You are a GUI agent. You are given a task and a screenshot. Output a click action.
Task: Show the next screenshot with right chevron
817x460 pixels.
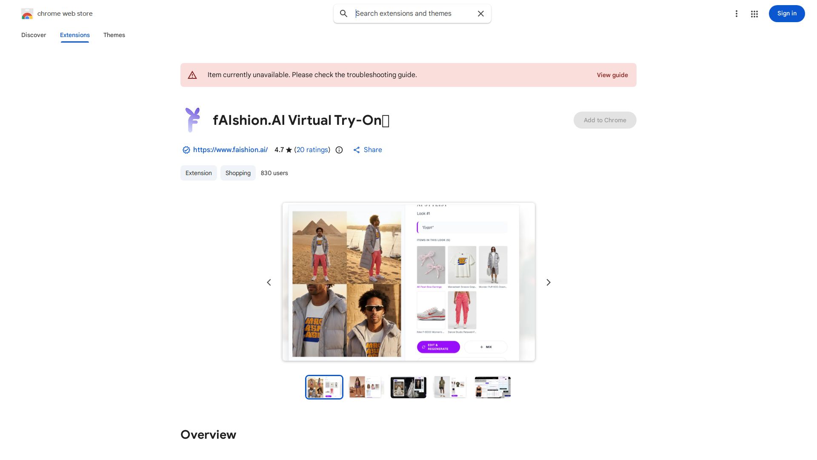point(548,282)
